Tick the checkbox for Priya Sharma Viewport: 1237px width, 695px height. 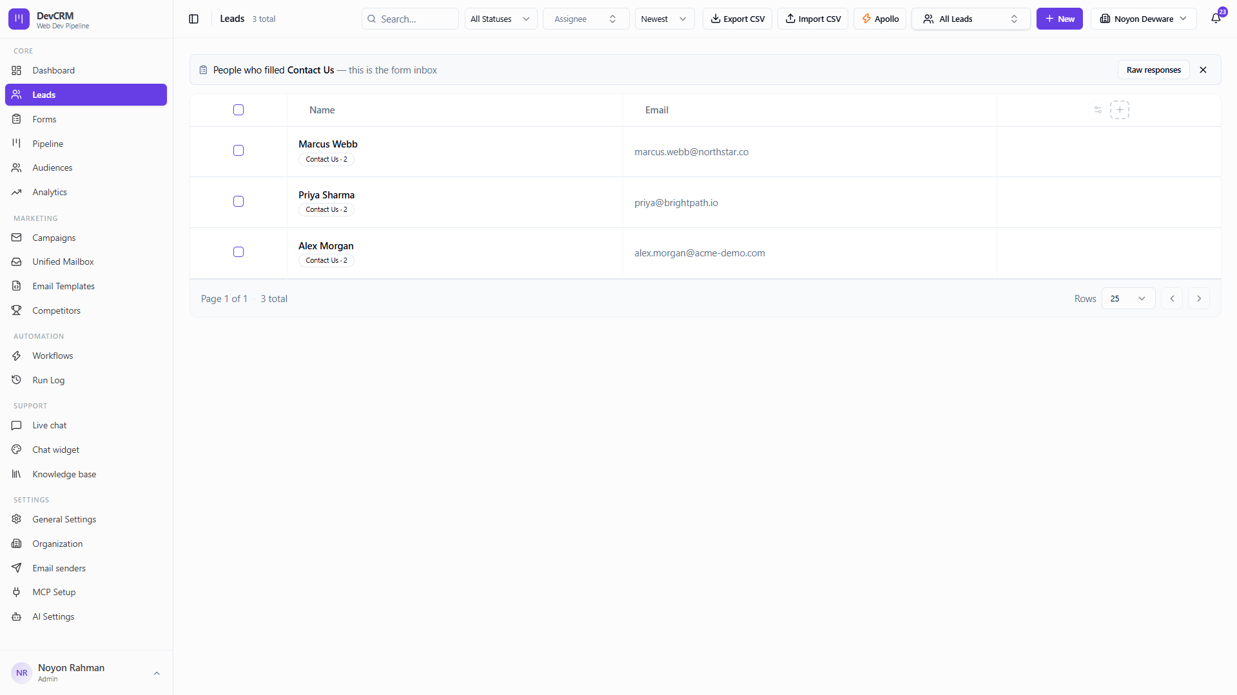click(239, 202)
